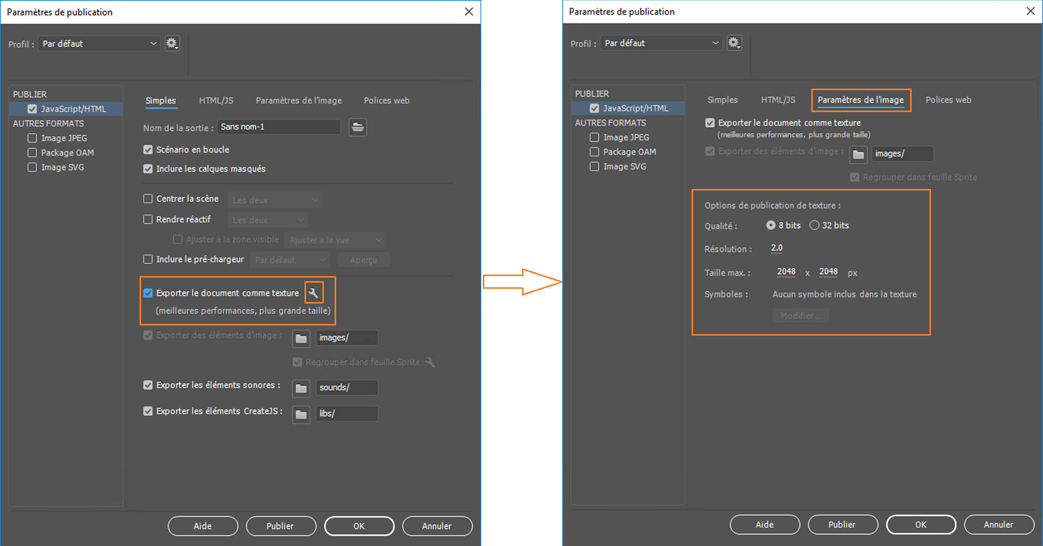
Task: Switch to Simples tab in right dialog
Action: (x=723, y=100)
